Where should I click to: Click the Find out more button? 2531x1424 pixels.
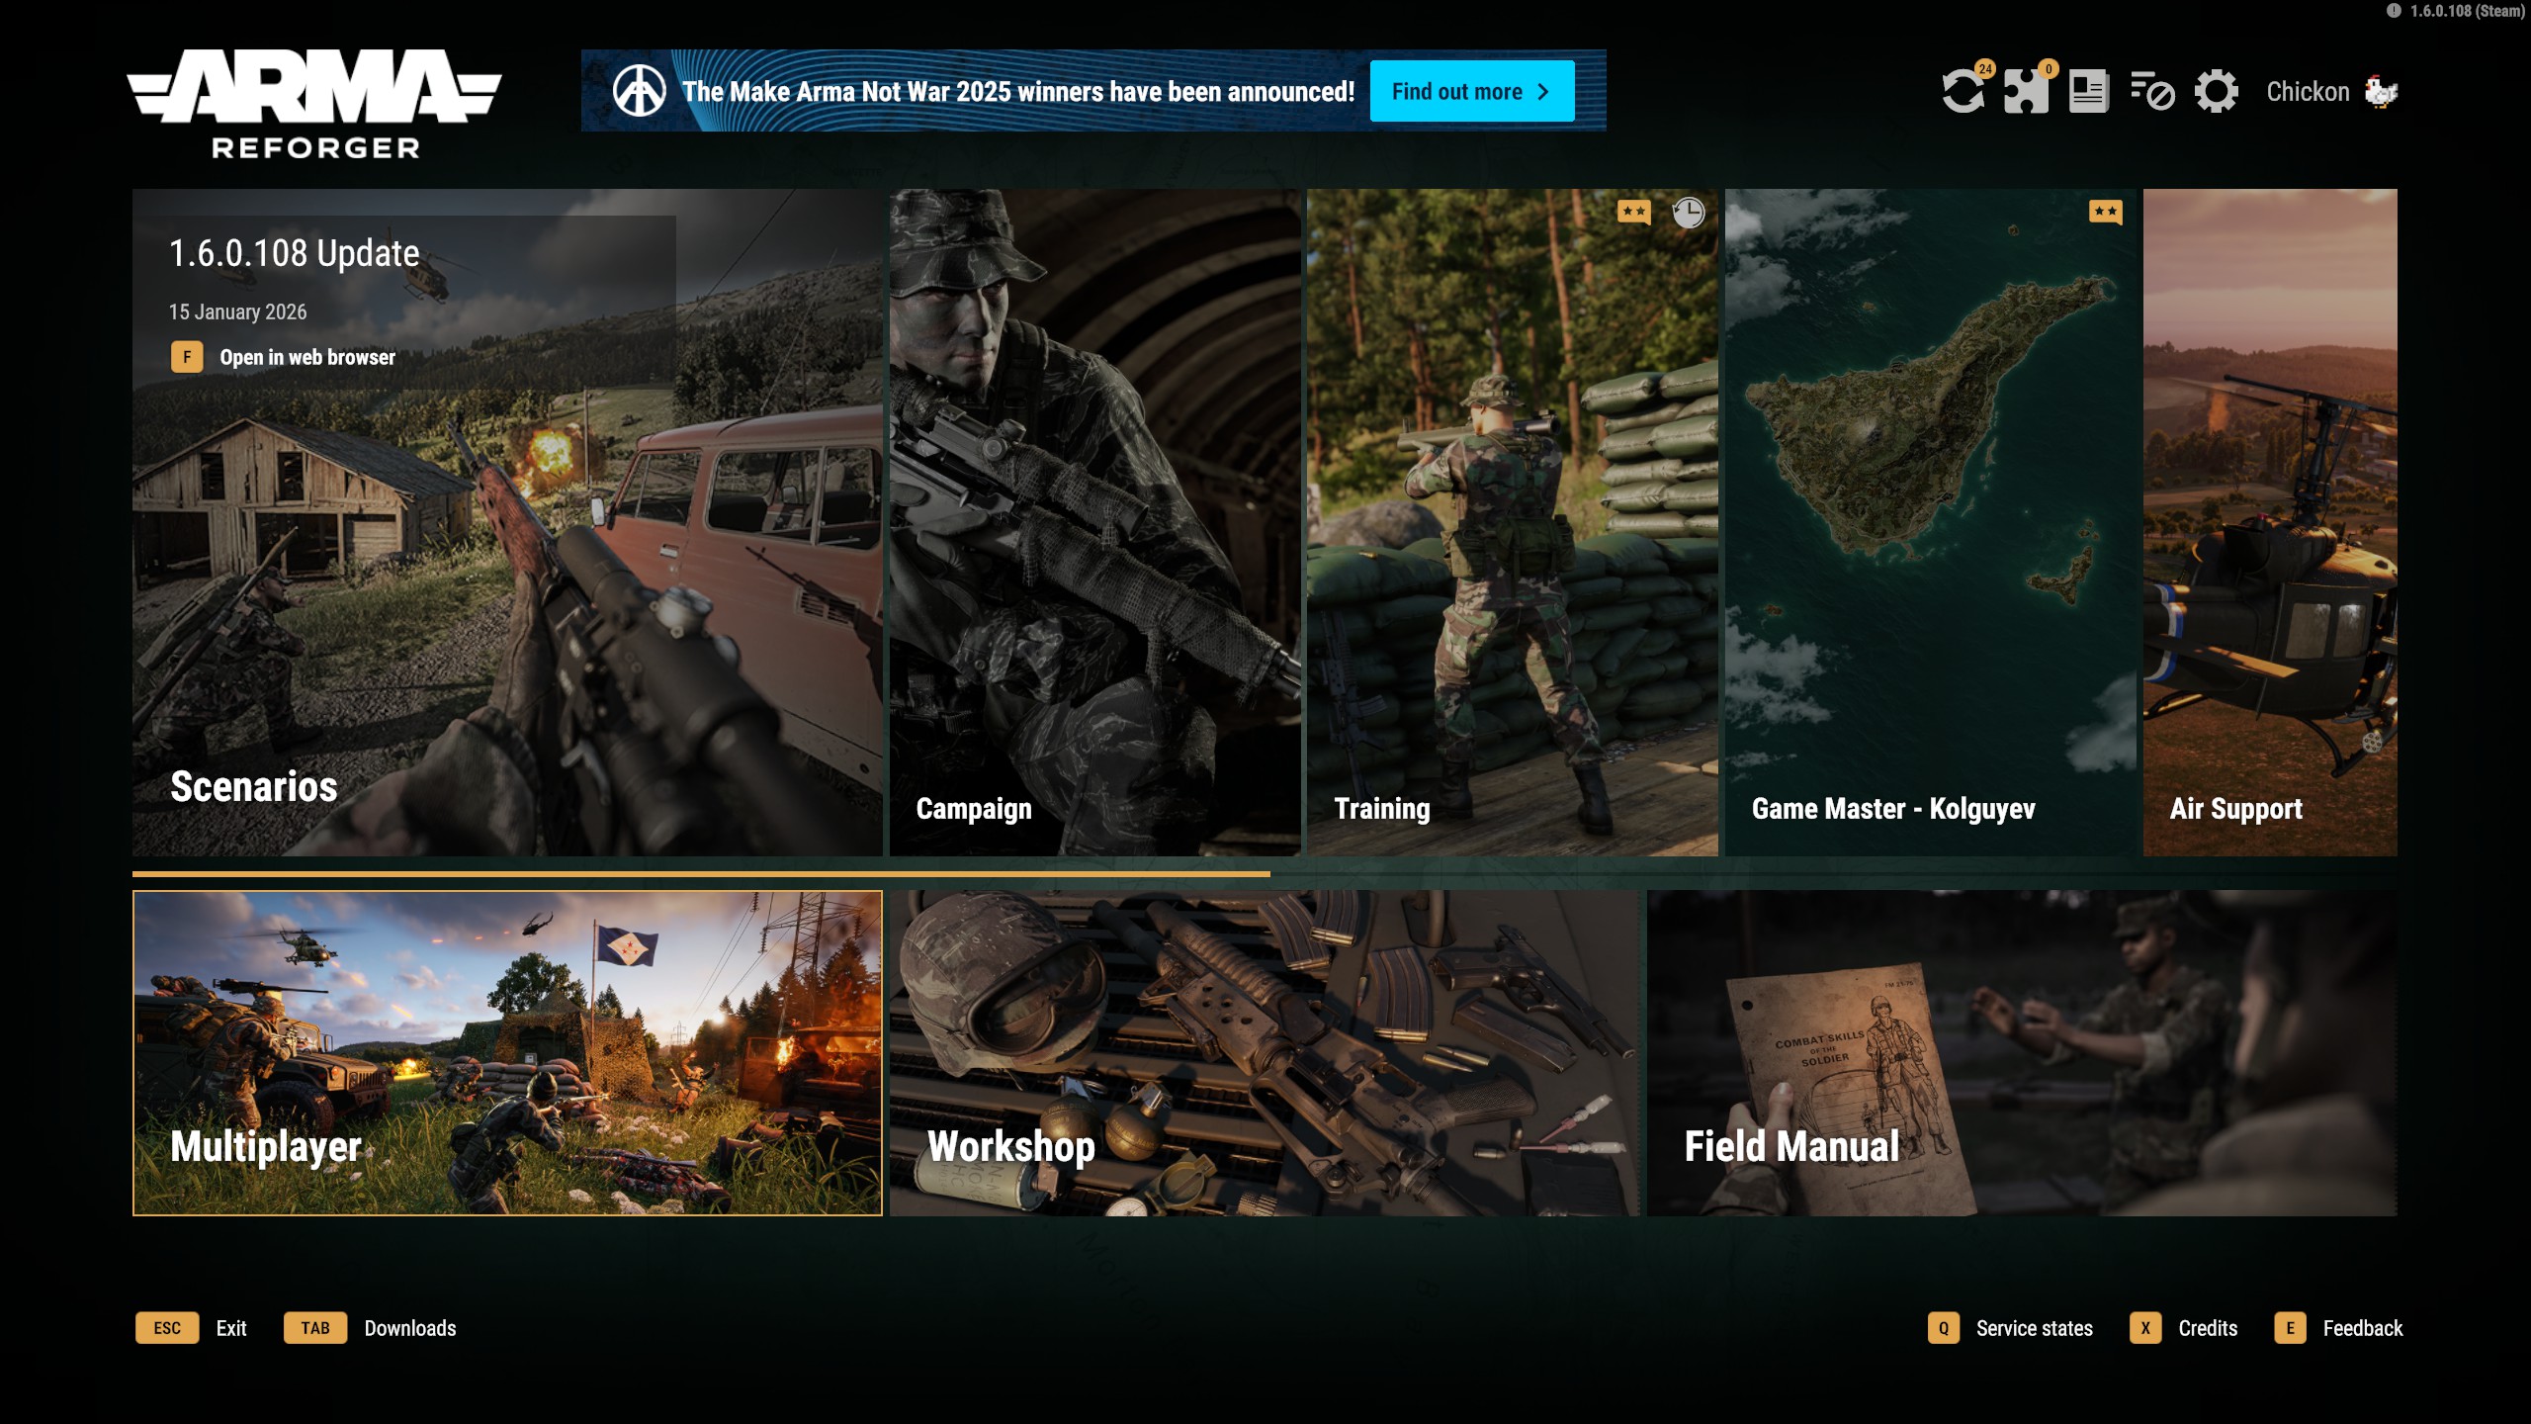(1471, 91)
